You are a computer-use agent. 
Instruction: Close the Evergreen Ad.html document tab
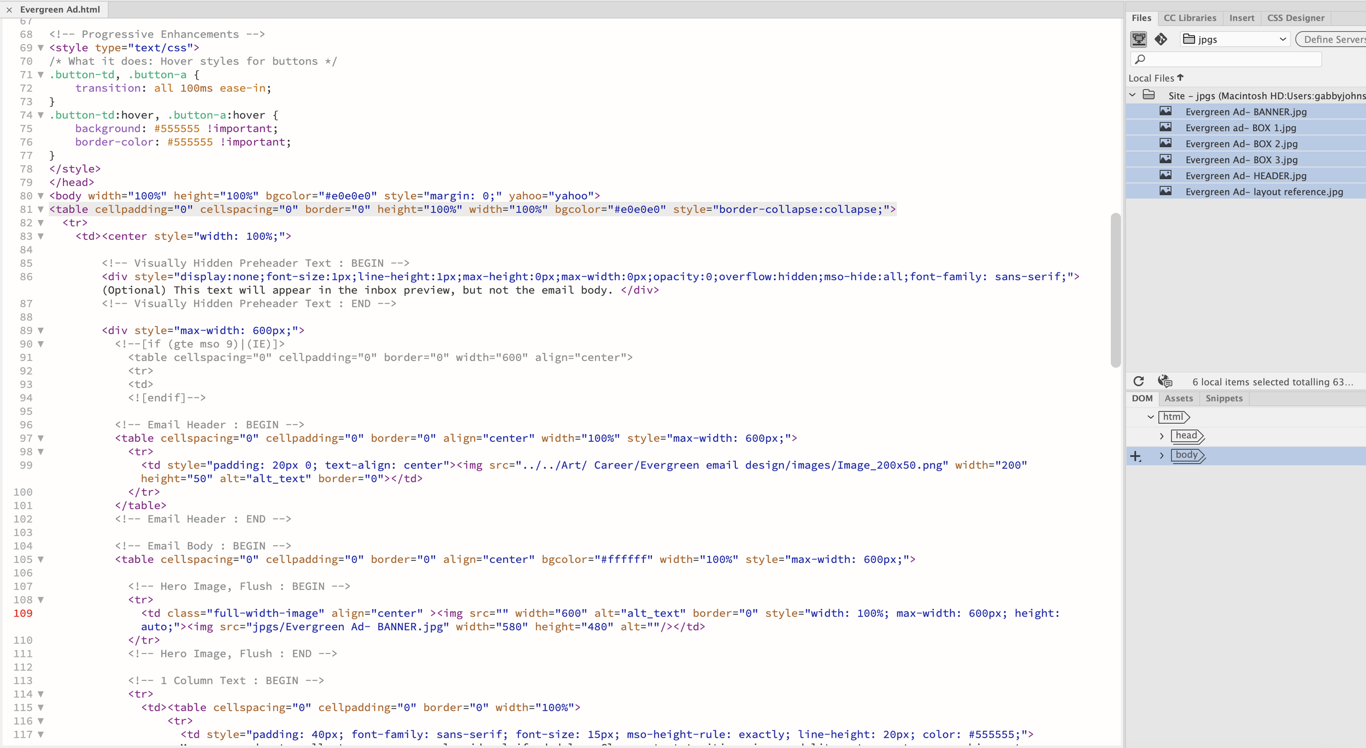pyautogui.click(x=9, y=10)
